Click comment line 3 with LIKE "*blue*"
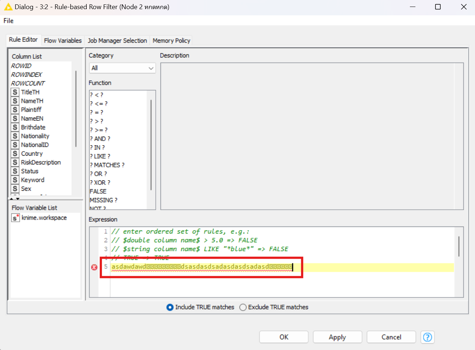Viewport: 475px width, 350px height. click(x=200, y=249)
